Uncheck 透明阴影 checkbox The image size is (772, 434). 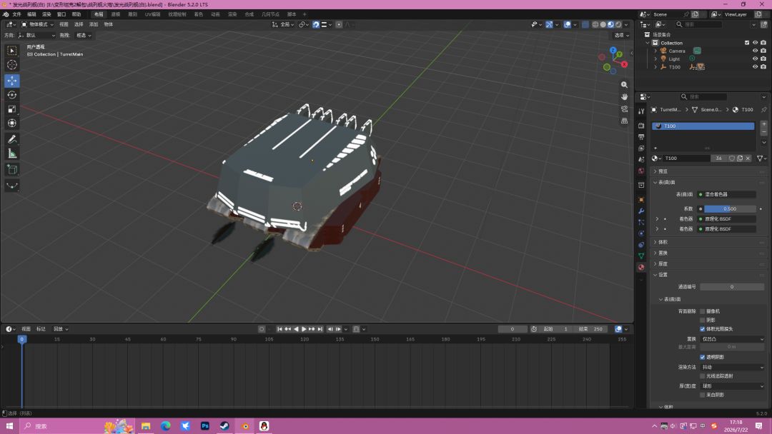click(x=703, y=357)
